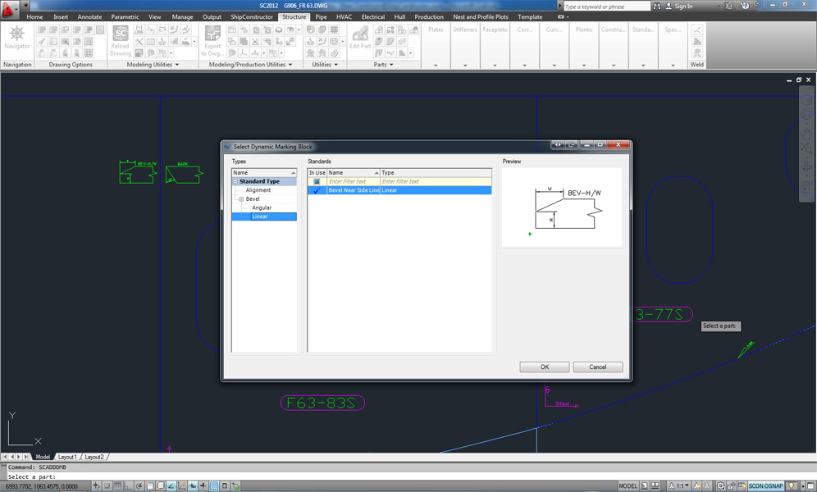The width and height of the screenshot is (817, 492).
Task: Click the Navigator ship-wheel icon
Action: (x=16, y=34)
